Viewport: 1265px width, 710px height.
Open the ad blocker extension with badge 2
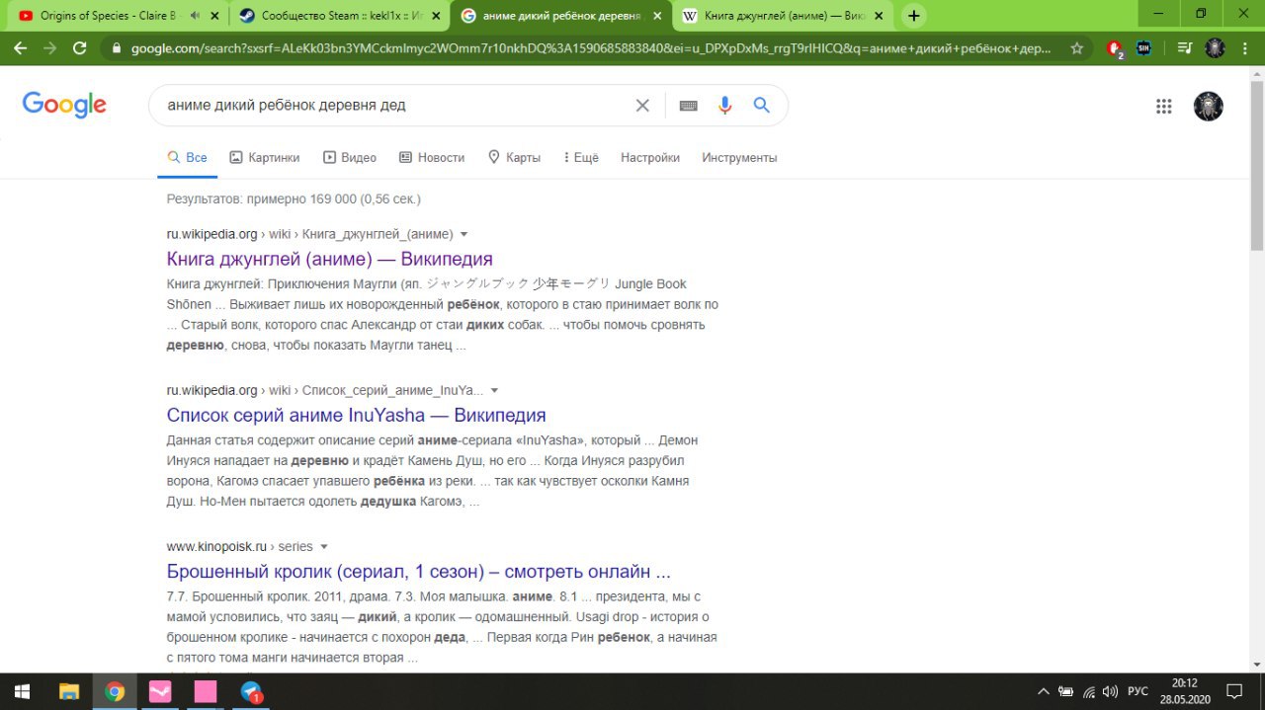[1115, 48]
